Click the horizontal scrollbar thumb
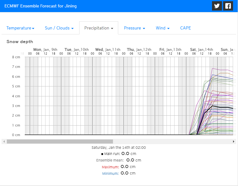Screen dimensions: 238x186 60,141
